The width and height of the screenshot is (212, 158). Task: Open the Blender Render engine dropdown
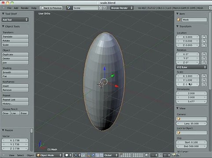pos(122,8)
